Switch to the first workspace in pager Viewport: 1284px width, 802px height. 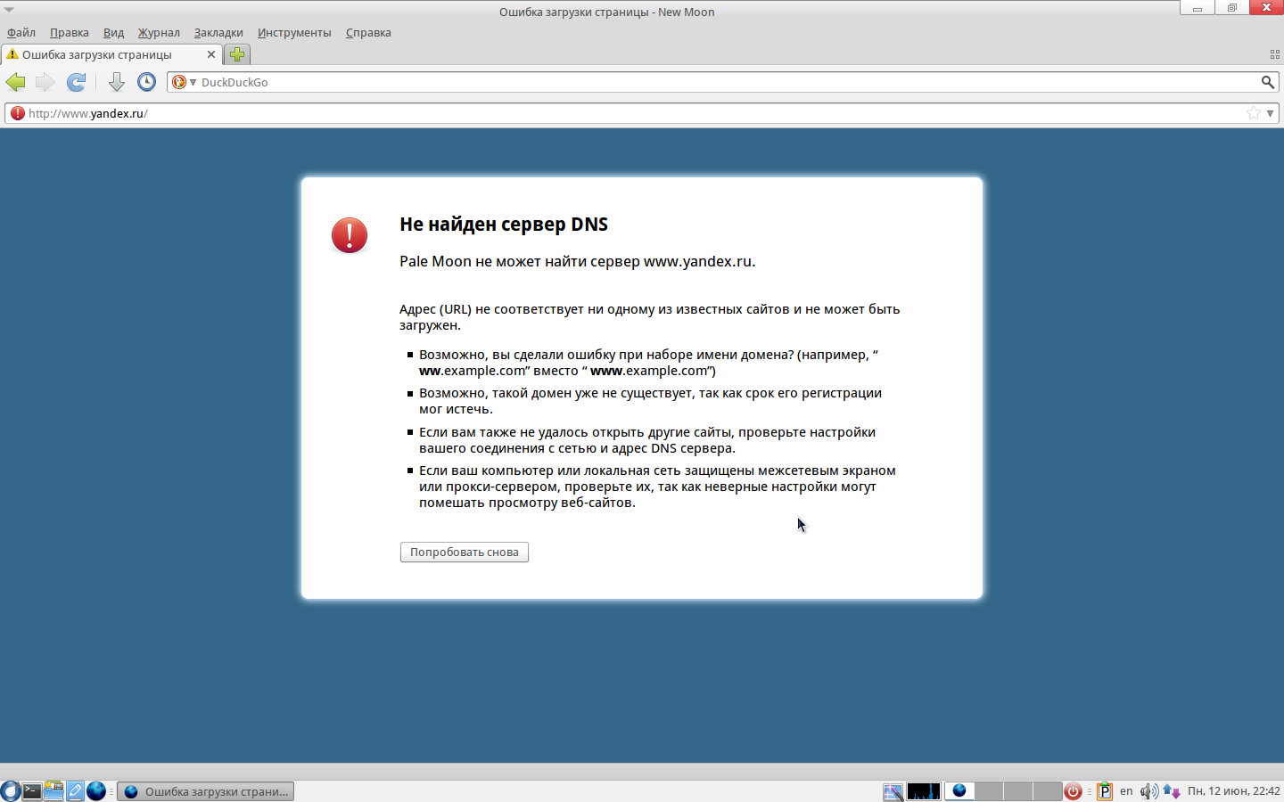[959, 791]
